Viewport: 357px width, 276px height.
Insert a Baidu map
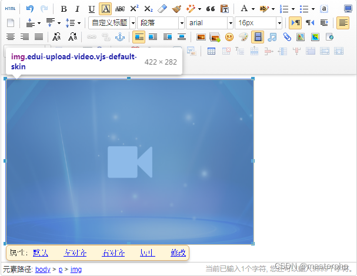(301, 37)
